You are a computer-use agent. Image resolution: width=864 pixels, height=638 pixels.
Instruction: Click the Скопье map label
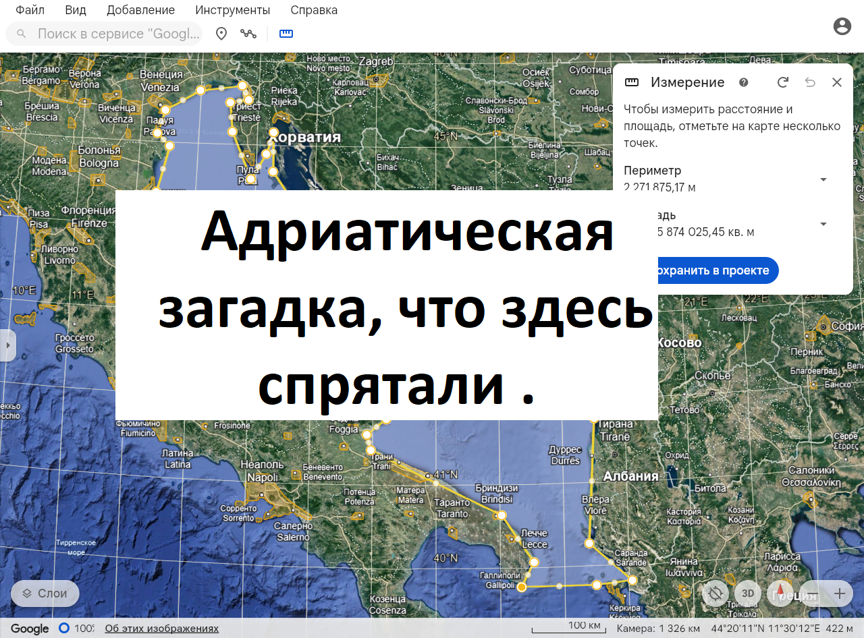(x=713, y=375)
